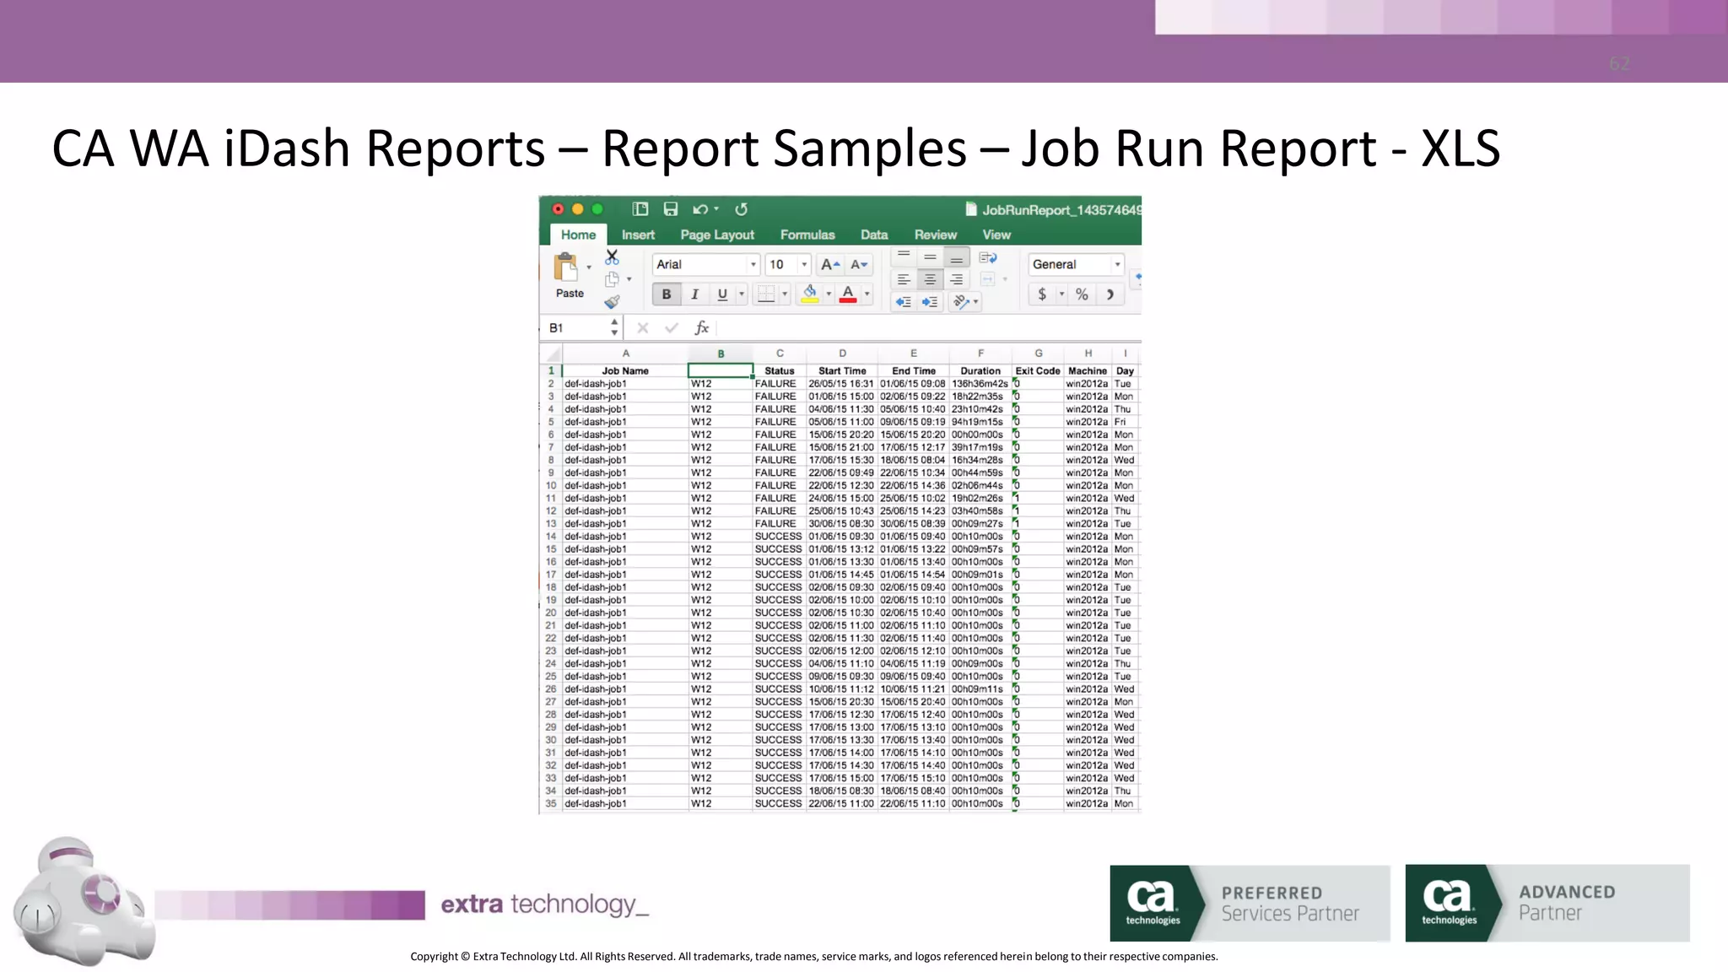The height and width of the screenshot is (972, 1728).
Task: Open the General number format dropdown
Action: (x=1117, y=264)
